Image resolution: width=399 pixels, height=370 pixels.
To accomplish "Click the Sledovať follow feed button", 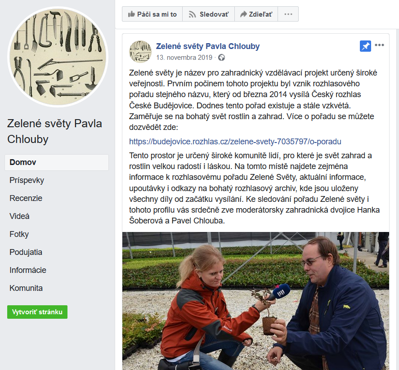I will pos(208,14).
